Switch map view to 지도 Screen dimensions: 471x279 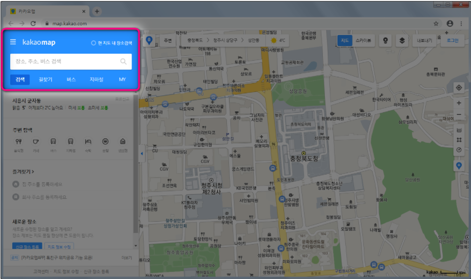click(344, 40)
